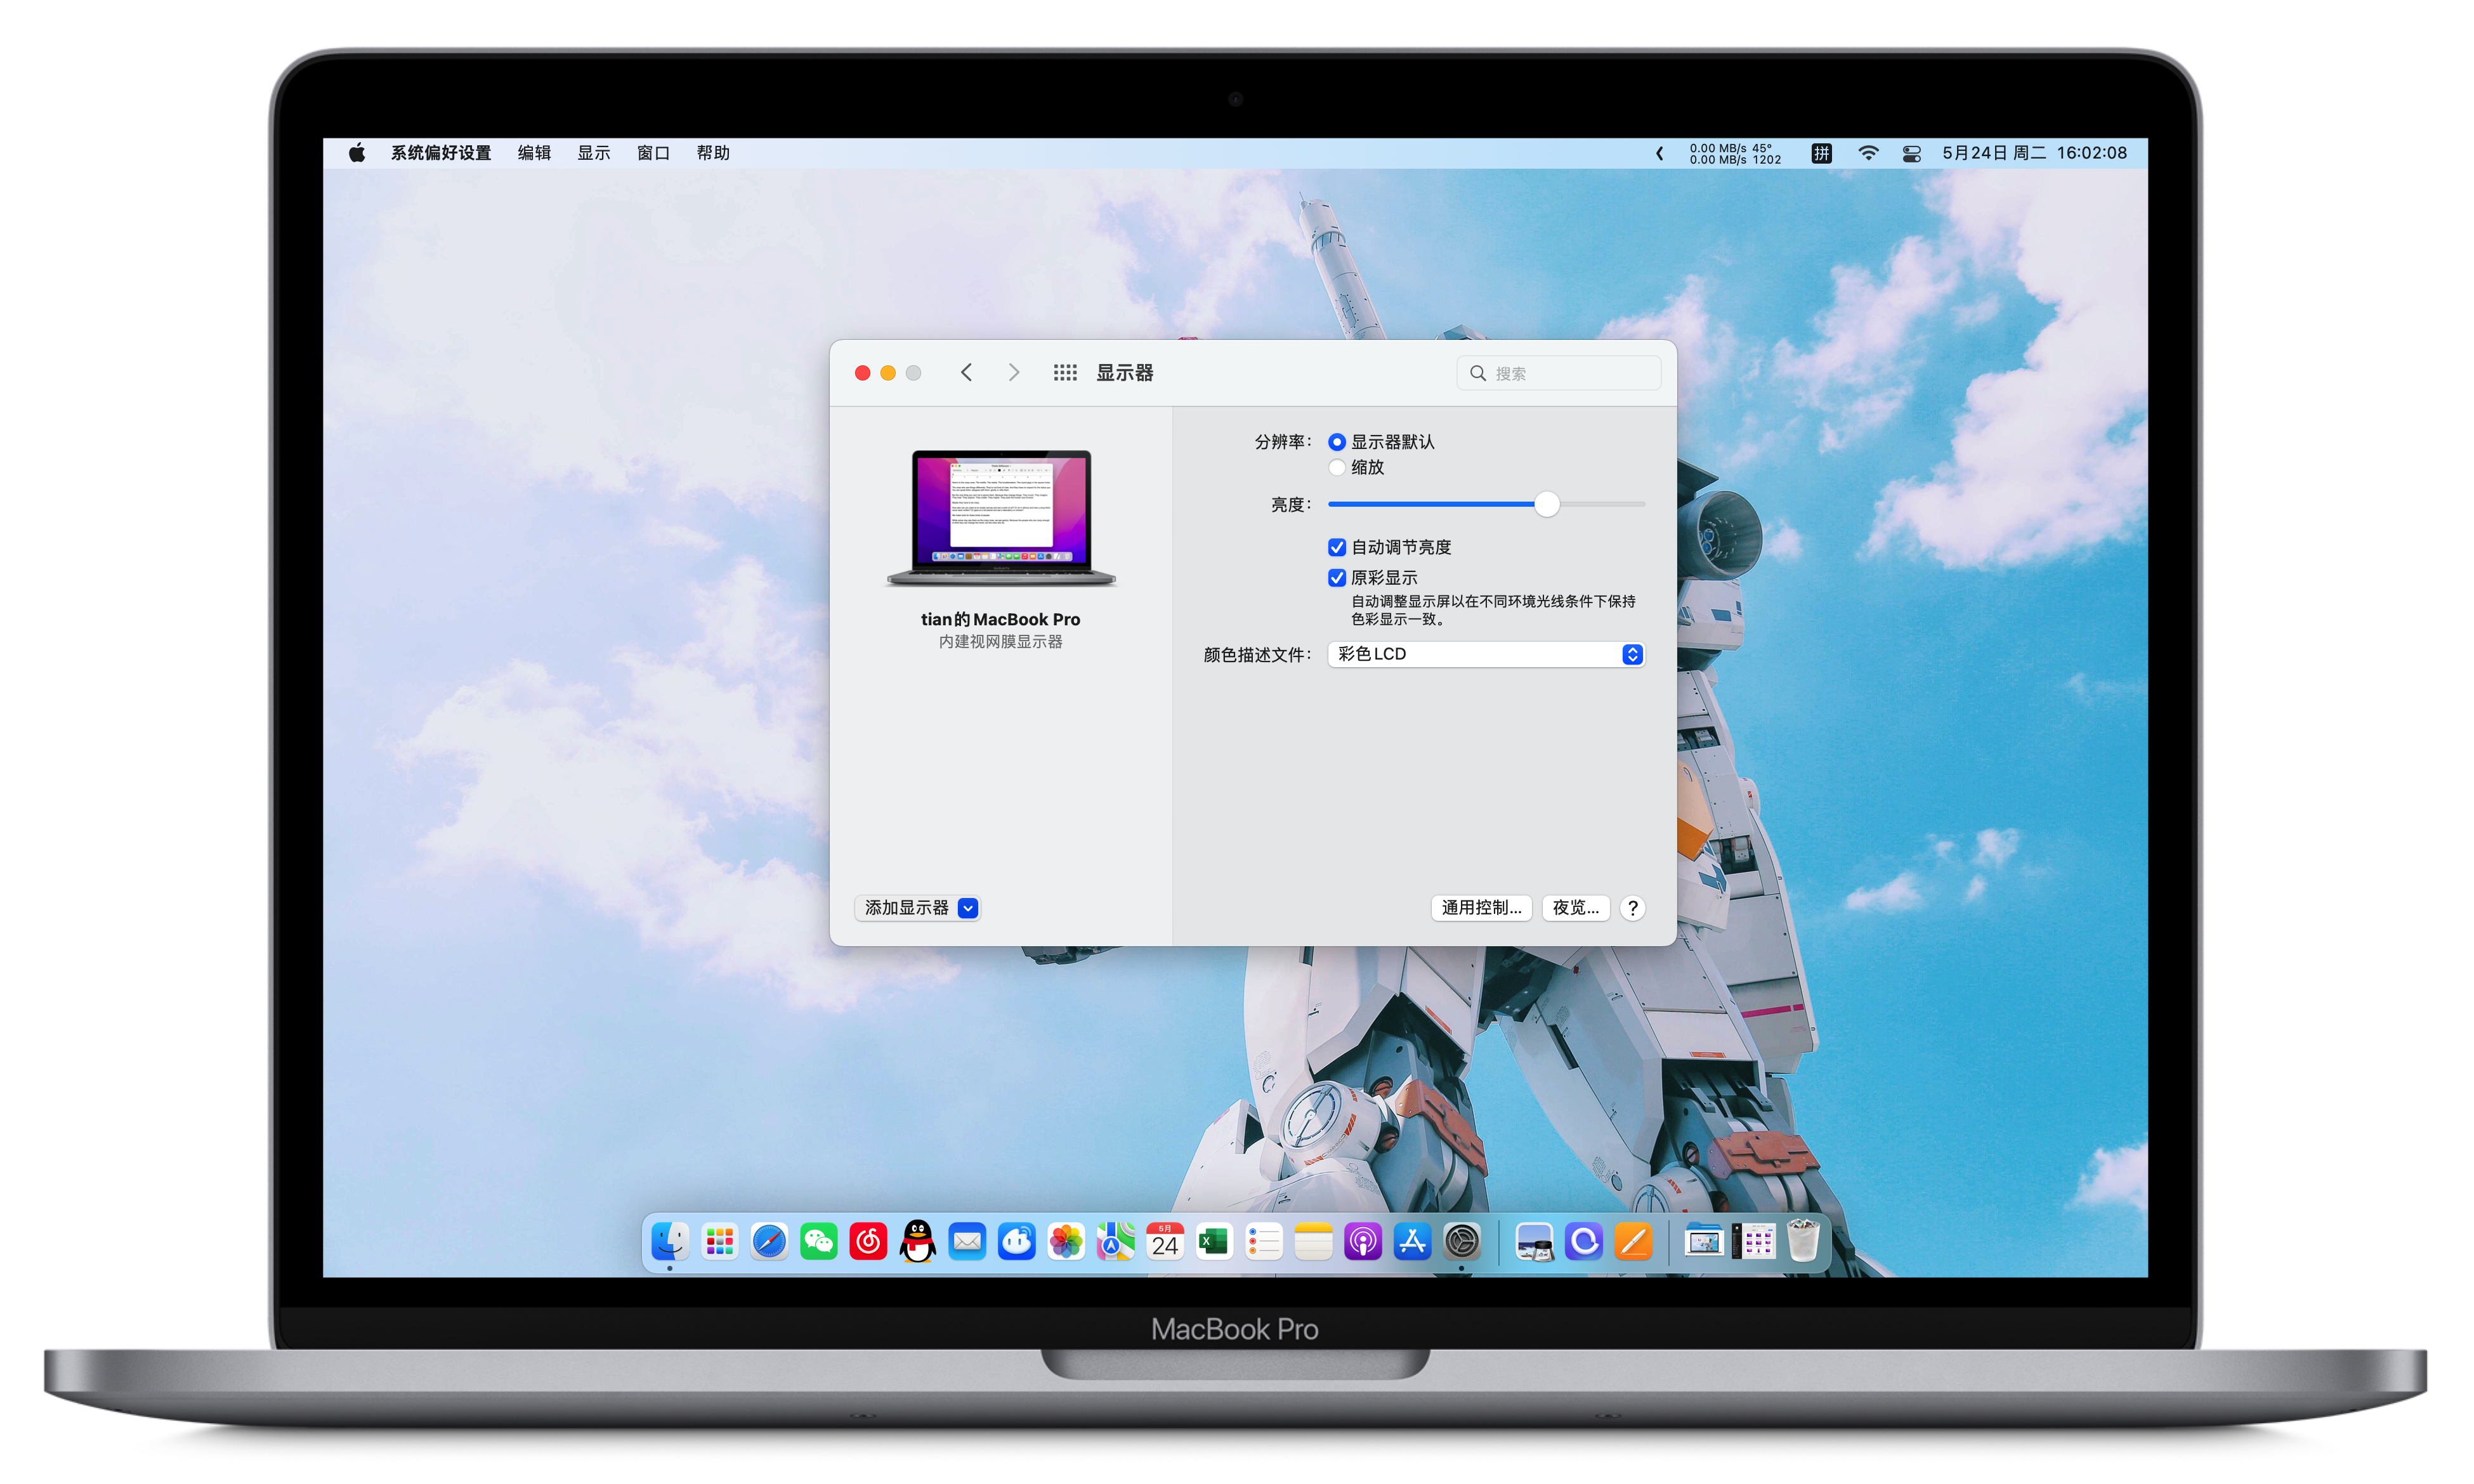The height and width of the screenshot is (1484, 2474).
Task: Click the 搜索 search field
Action: pyautogui.click(x=1557, y=372)
